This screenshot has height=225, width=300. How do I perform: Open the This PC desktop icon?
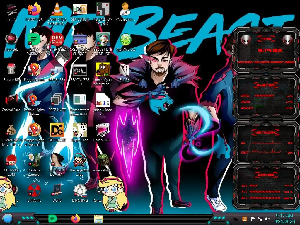(11, 12)
